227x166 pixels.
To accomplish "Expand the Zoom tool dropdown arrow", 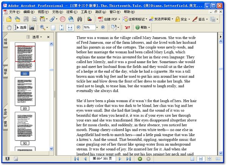I will click(x=47, y=27).
